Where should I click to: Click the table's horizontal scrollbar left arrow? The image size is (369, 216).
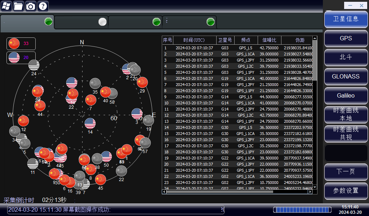click(x=164, y=192)
